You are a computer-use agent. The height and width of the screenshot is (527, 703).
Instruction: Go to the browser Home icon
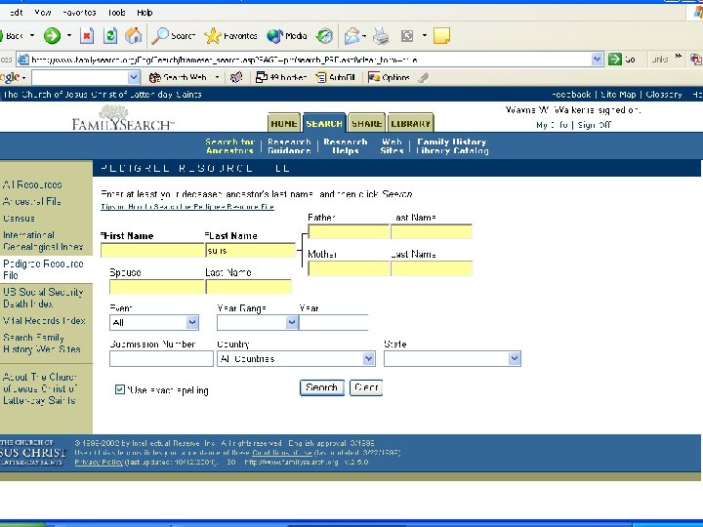pos(134,36)
